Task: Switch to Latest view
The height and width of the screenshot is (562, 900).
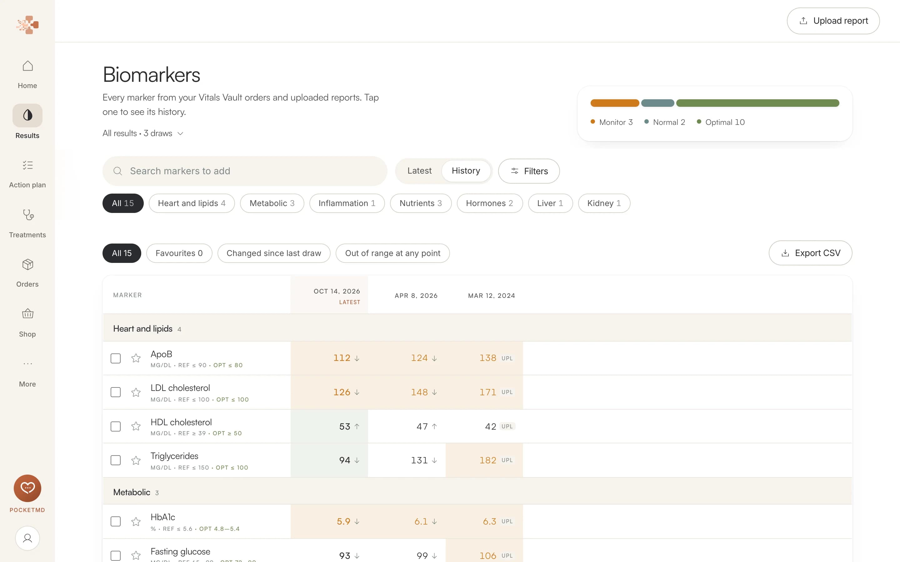Action: 419,171
